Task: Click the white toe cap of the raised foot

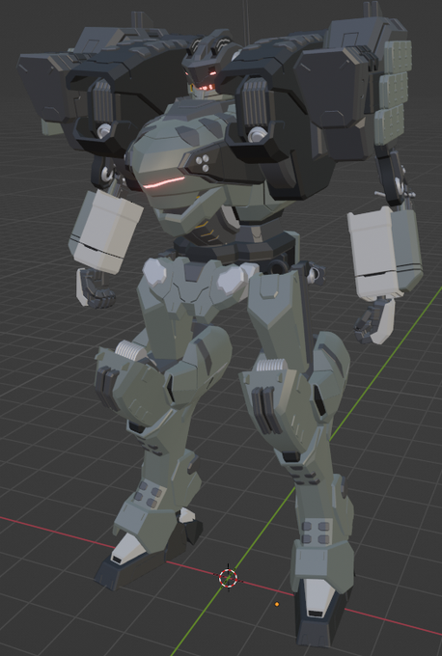Action: point(129,549)
